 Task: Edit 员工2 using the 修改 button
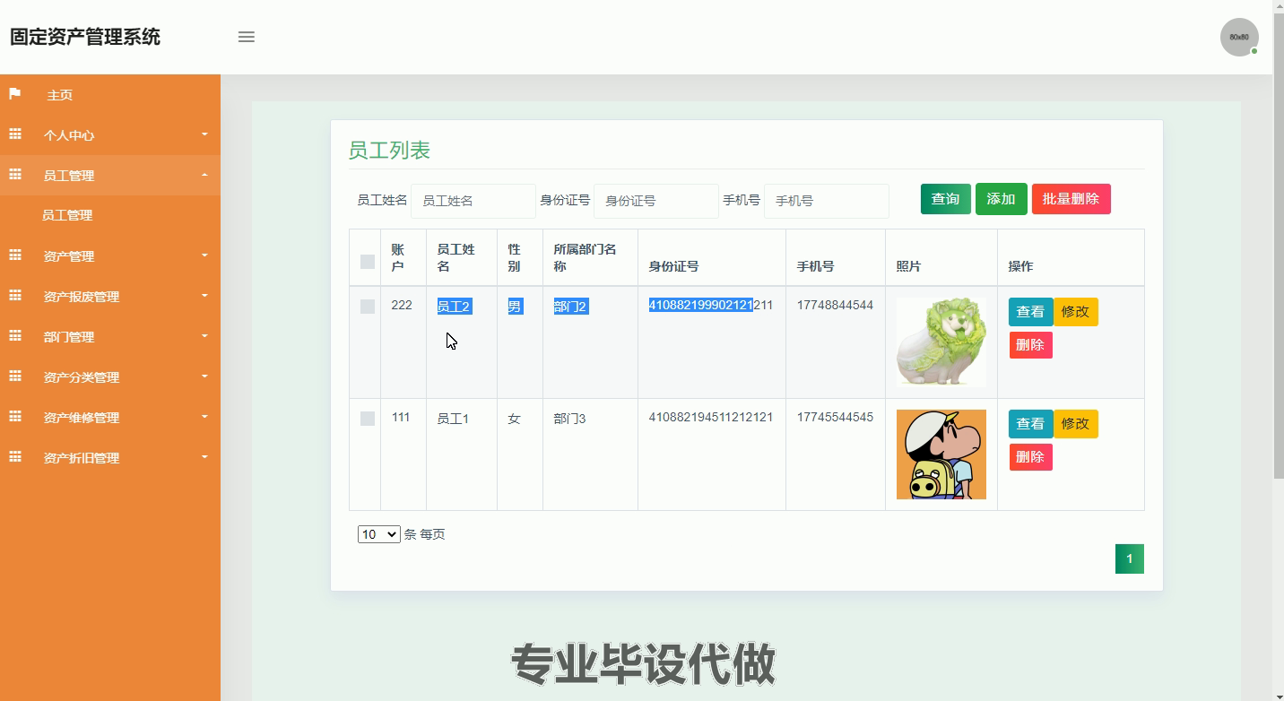[1075, 312]
